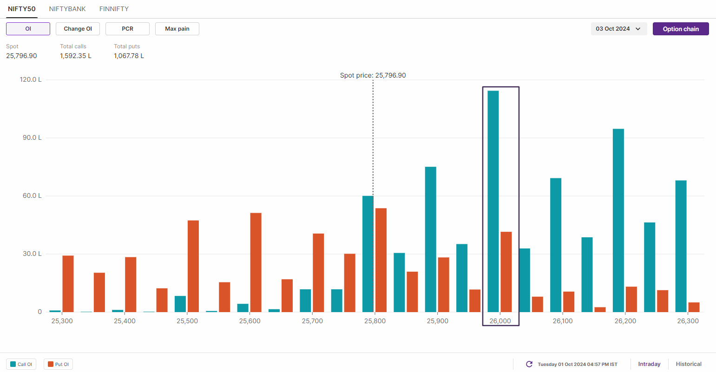Screen dimensions: 716x372
Task: Click the 26,100 strike call OI bar
Action: click(556, 245)
